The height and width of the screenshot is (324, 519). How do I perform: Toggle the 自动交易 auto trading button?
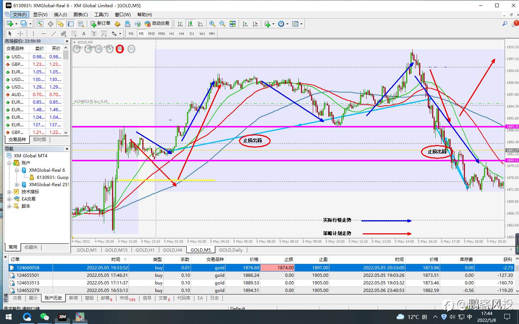[x=157, y=24]
